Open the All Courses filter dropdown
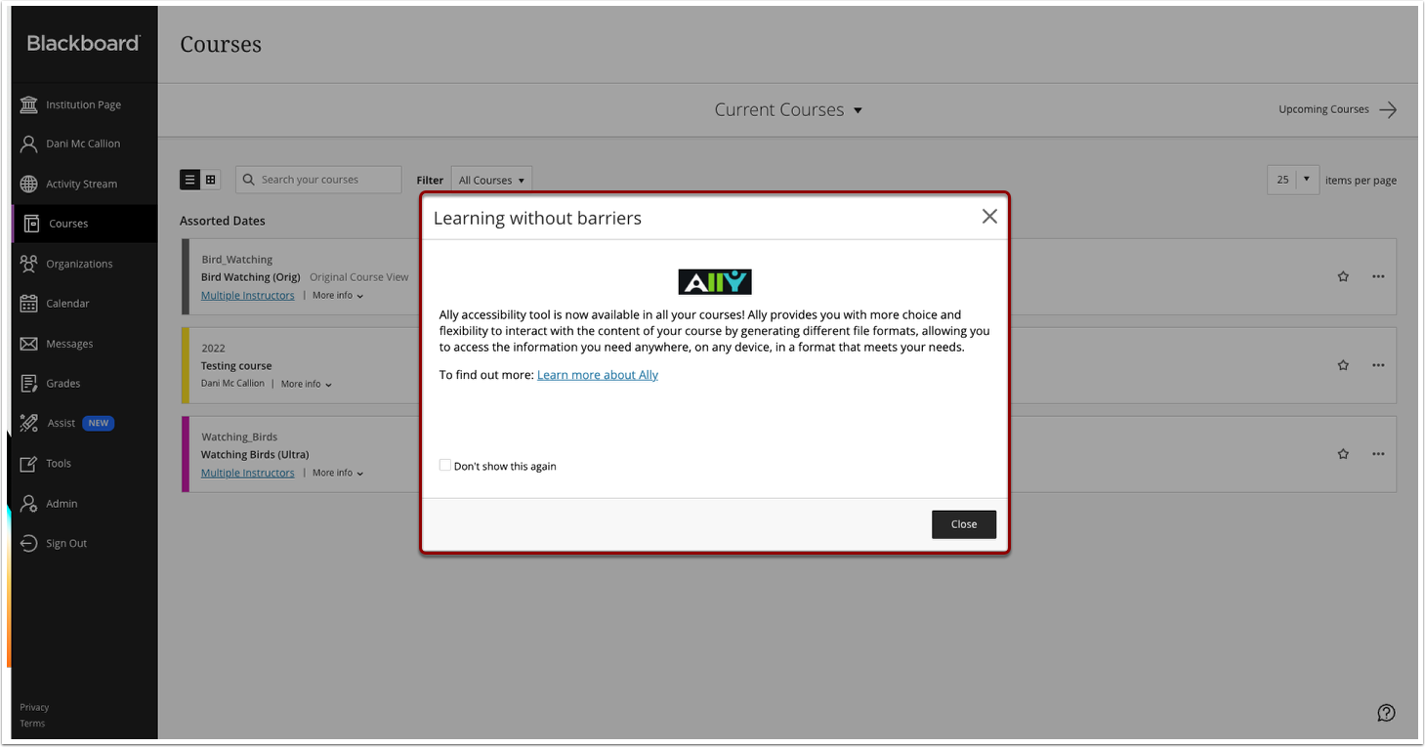 (x=491, y=180)
